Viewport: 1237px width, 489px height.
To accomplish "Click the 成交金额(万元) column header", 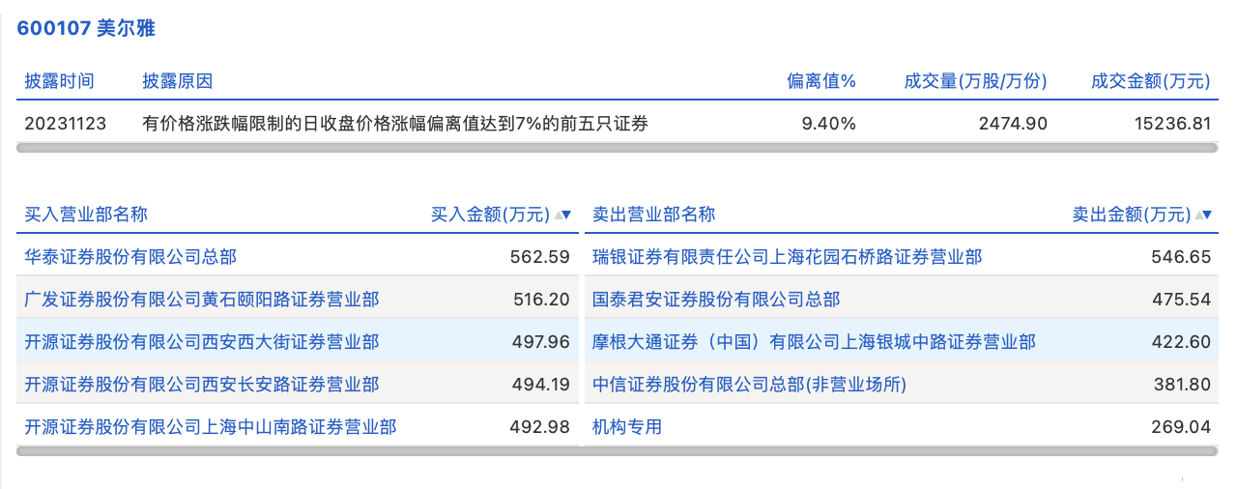I will [x=1150, y=81].
